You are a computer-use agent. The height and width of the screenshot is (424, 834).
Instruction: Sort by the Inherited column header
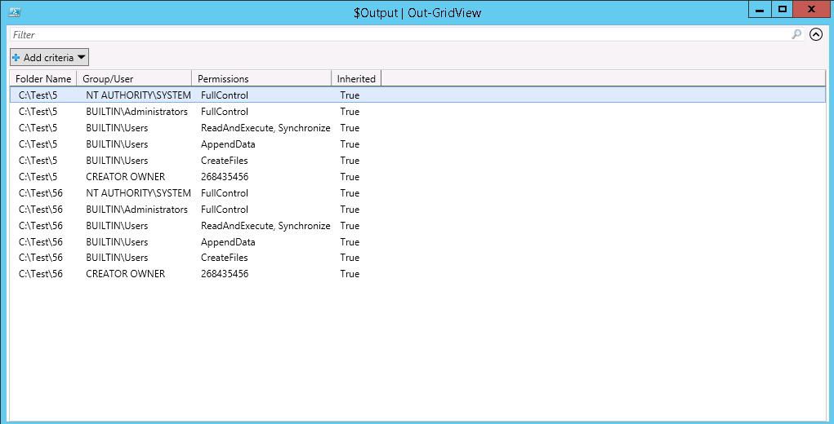pyautogui.click(x=356, y=78)
